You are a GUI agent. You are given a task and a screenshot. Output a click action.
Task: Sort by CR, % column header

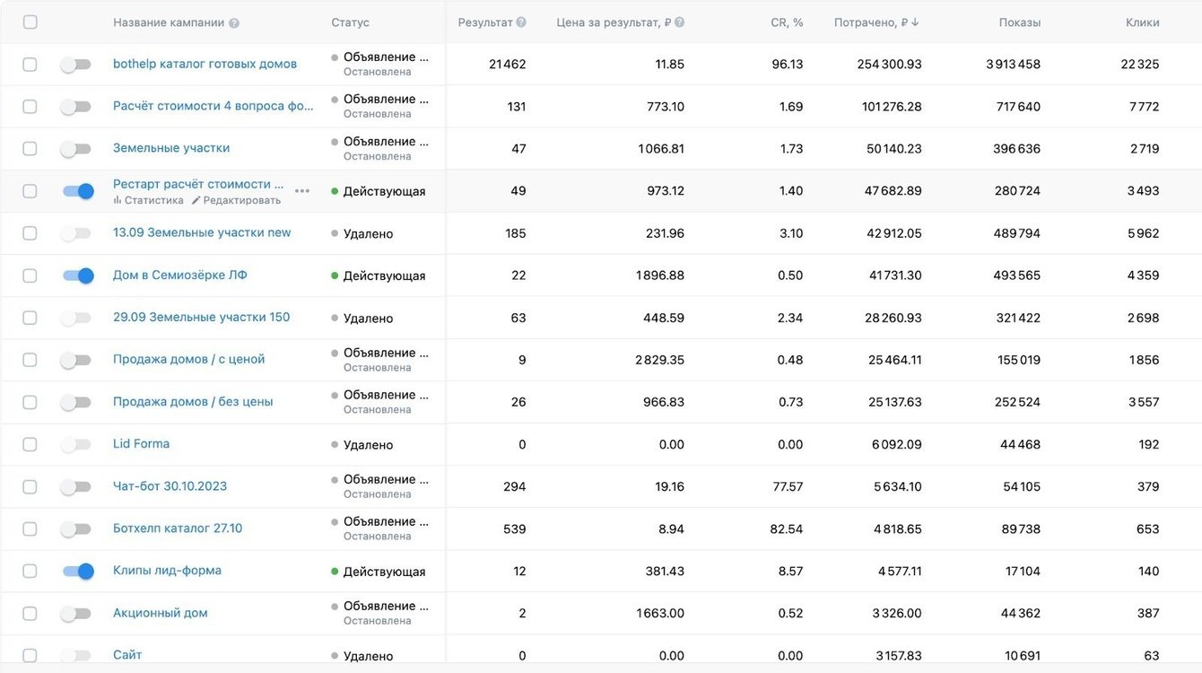coord(787,22)
